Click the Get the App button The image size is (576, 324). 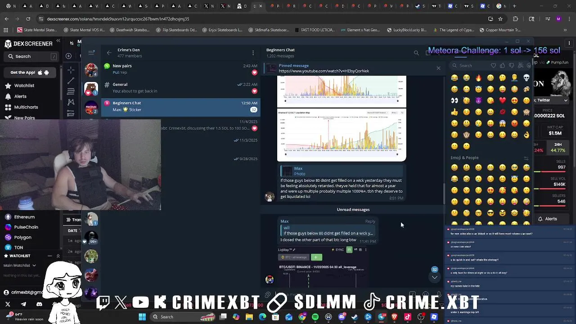click(x=29, y=72)
